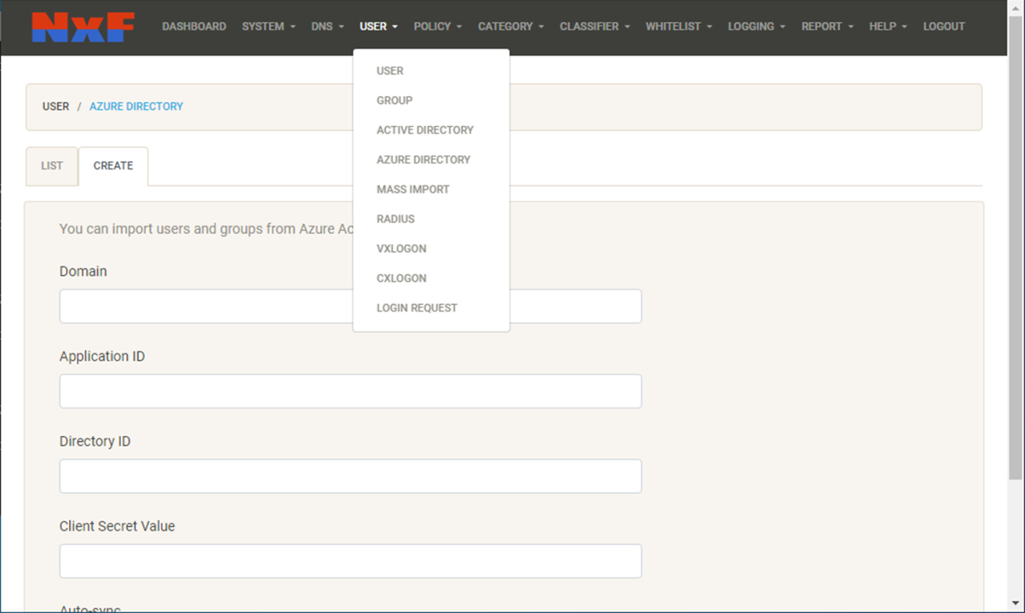Choose Active Directory from the User menu
Image resolution: width=1025 pixels, height=613 pixels.
pos(425,130)
